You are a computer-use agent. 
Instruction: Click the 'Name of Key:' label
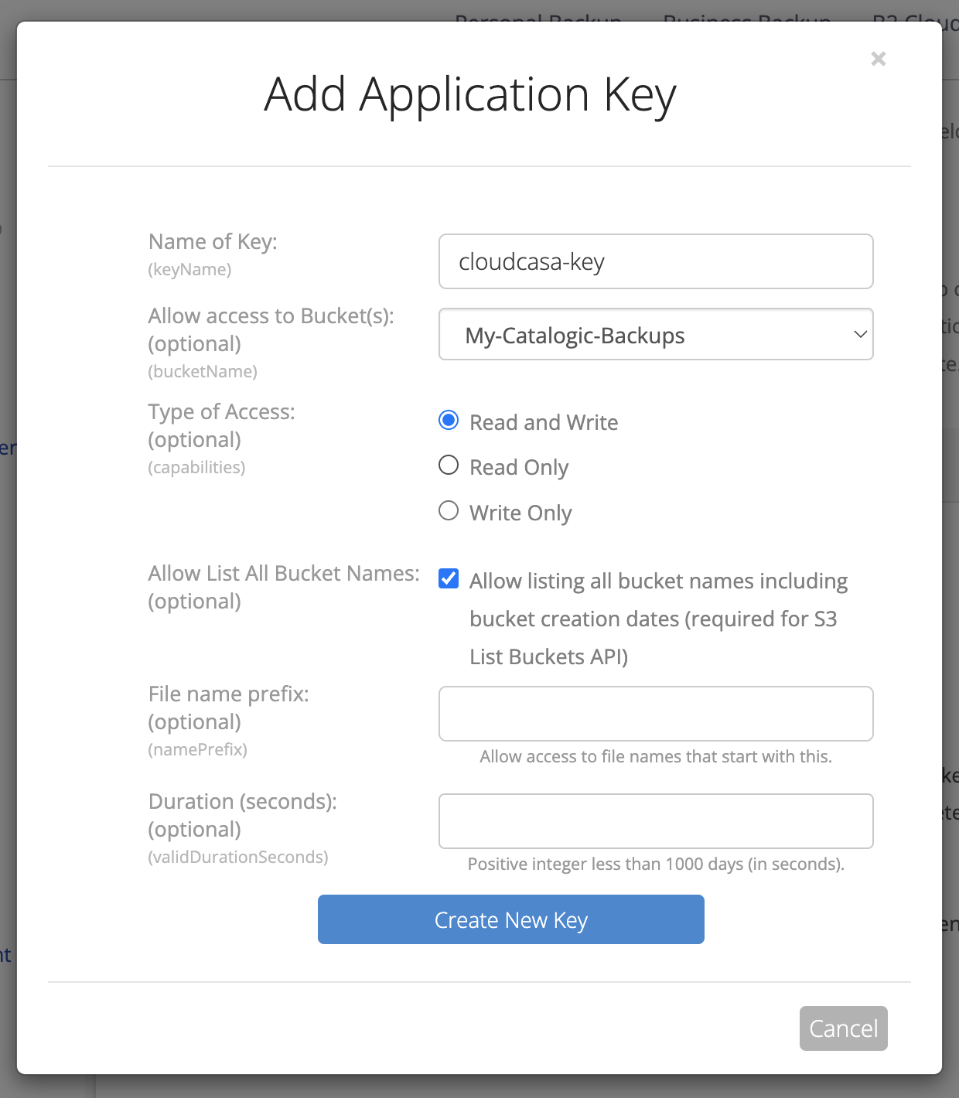tap(213, 241)
